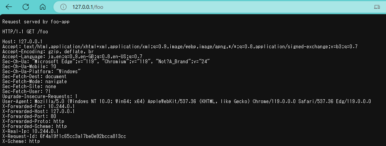Click the "X-Scheme: http" line
Image resolution: width=386 pixels, height=146 pixels.
pyautogui.click(x=21, y=141)
